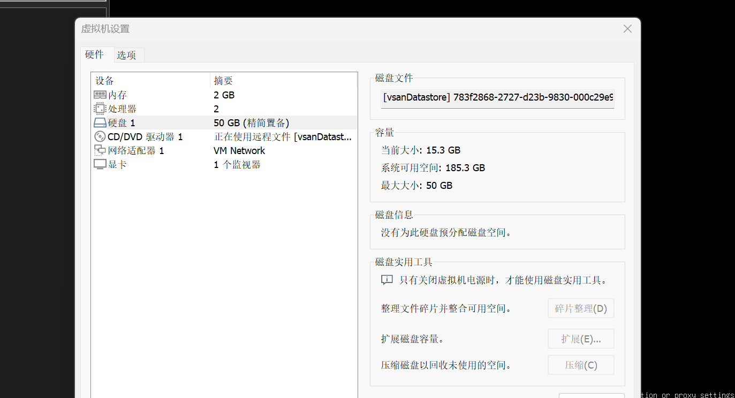This screenshot has height=398, width=735.
Task: Click the 磁盘文件 path field
Action: (497, 98)
